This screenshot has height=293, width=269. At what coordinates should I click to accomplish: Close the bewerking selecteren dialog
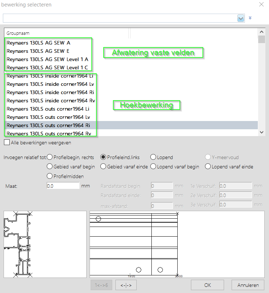click(x=261, y=4)
